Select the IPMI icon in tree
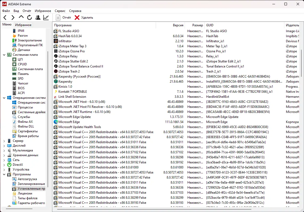This screenshot has width=304, height=212. coord(14,31)
